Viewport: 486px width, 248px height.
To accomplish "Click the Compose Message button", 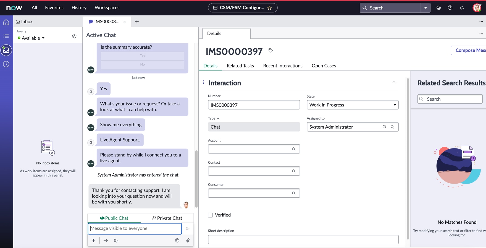I will (469, 50).
